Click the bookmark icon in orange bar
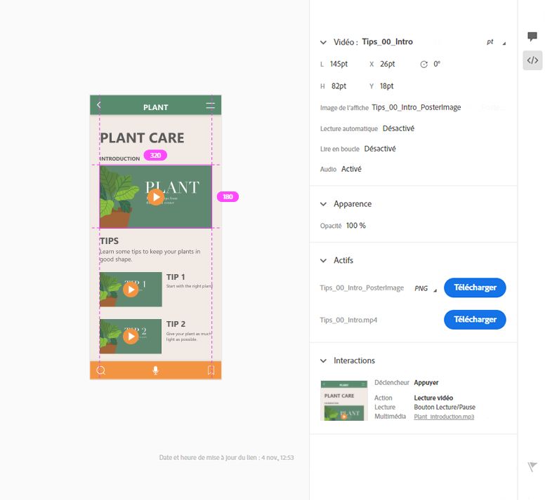The height and width of the screenshot is (500, 545). (x=211, y=370)
